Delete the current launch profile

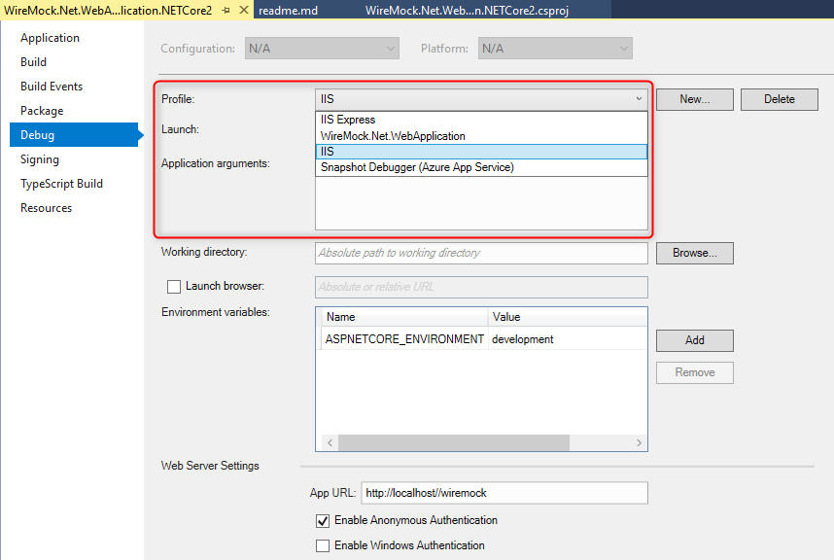point(779,98)
